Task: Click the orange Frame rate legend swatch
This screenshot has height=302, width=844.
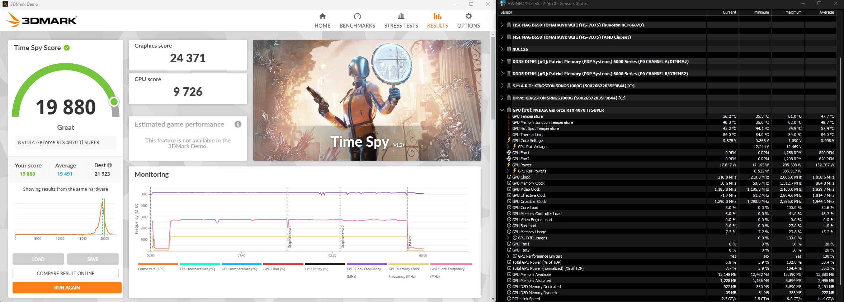Action: 158,264
